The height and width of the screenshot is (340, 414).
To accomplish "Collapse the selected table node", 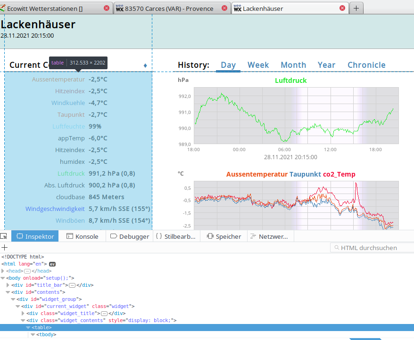I will 28,327.
